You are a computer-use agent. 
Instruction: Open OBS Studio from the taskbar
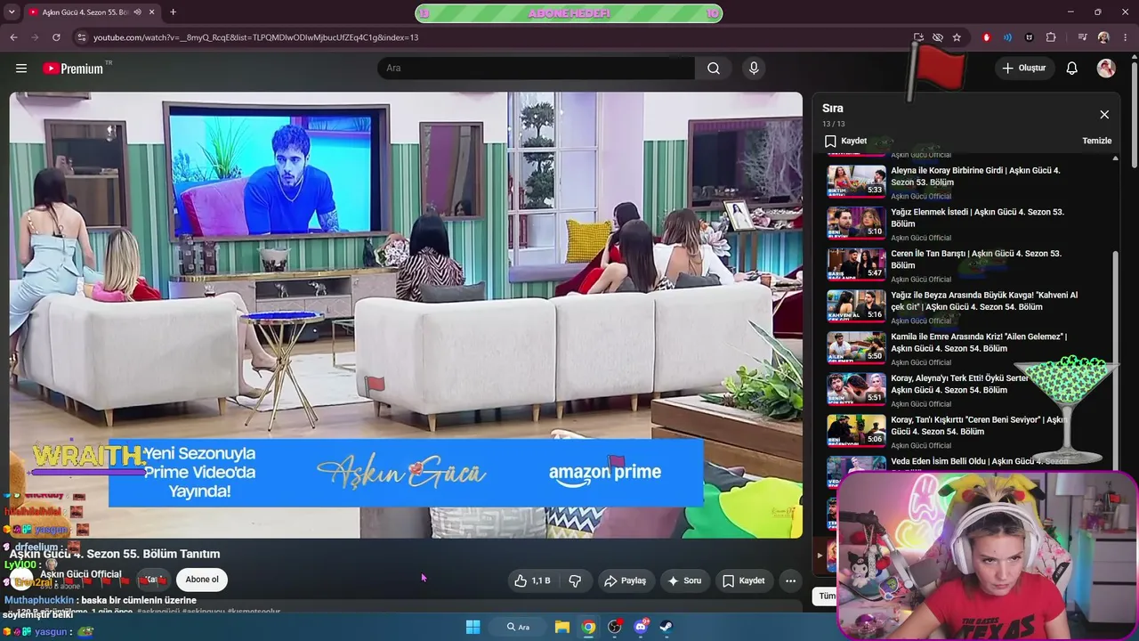(614, 627)
